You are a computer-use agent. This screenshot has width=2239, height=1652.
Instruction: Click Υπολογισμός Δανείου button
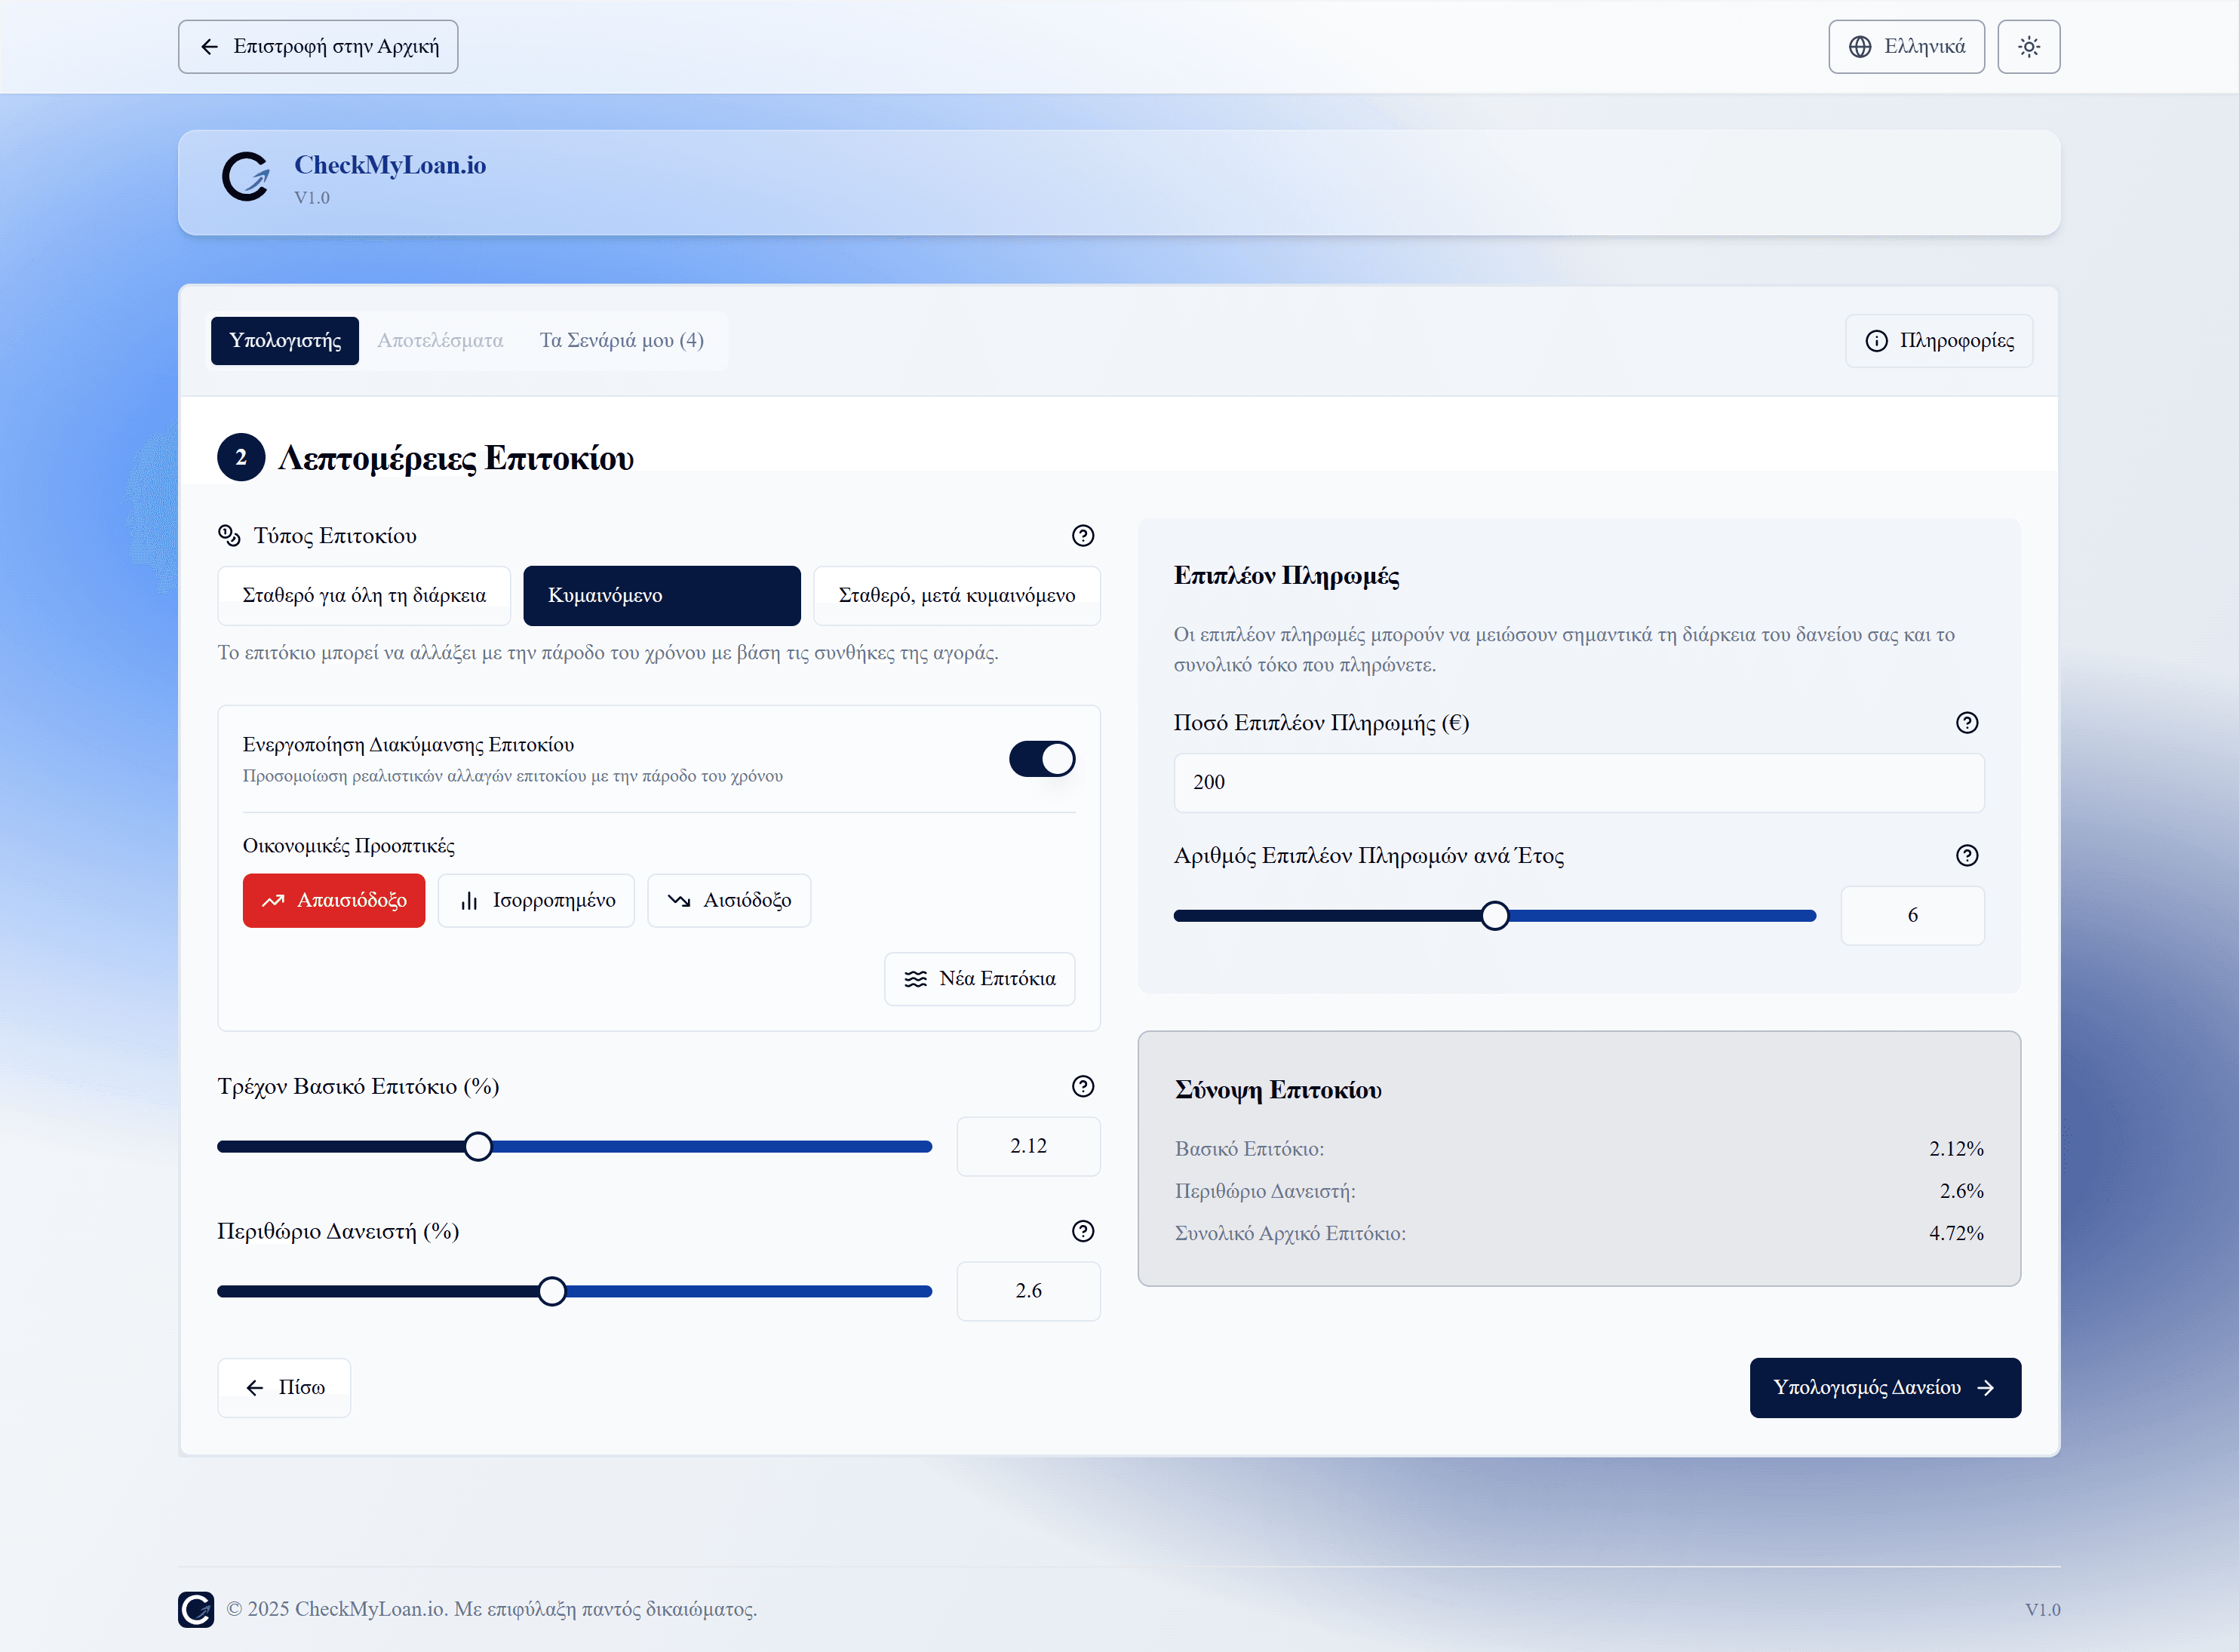[1885, 1388]
